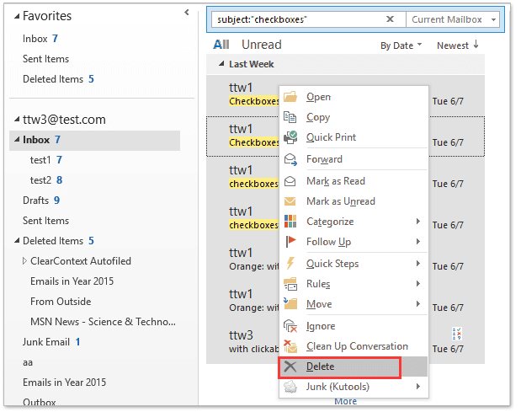Open the By Date sort dropdown
This screenshot has width=521, height=412.
click(x=401, y=45)
